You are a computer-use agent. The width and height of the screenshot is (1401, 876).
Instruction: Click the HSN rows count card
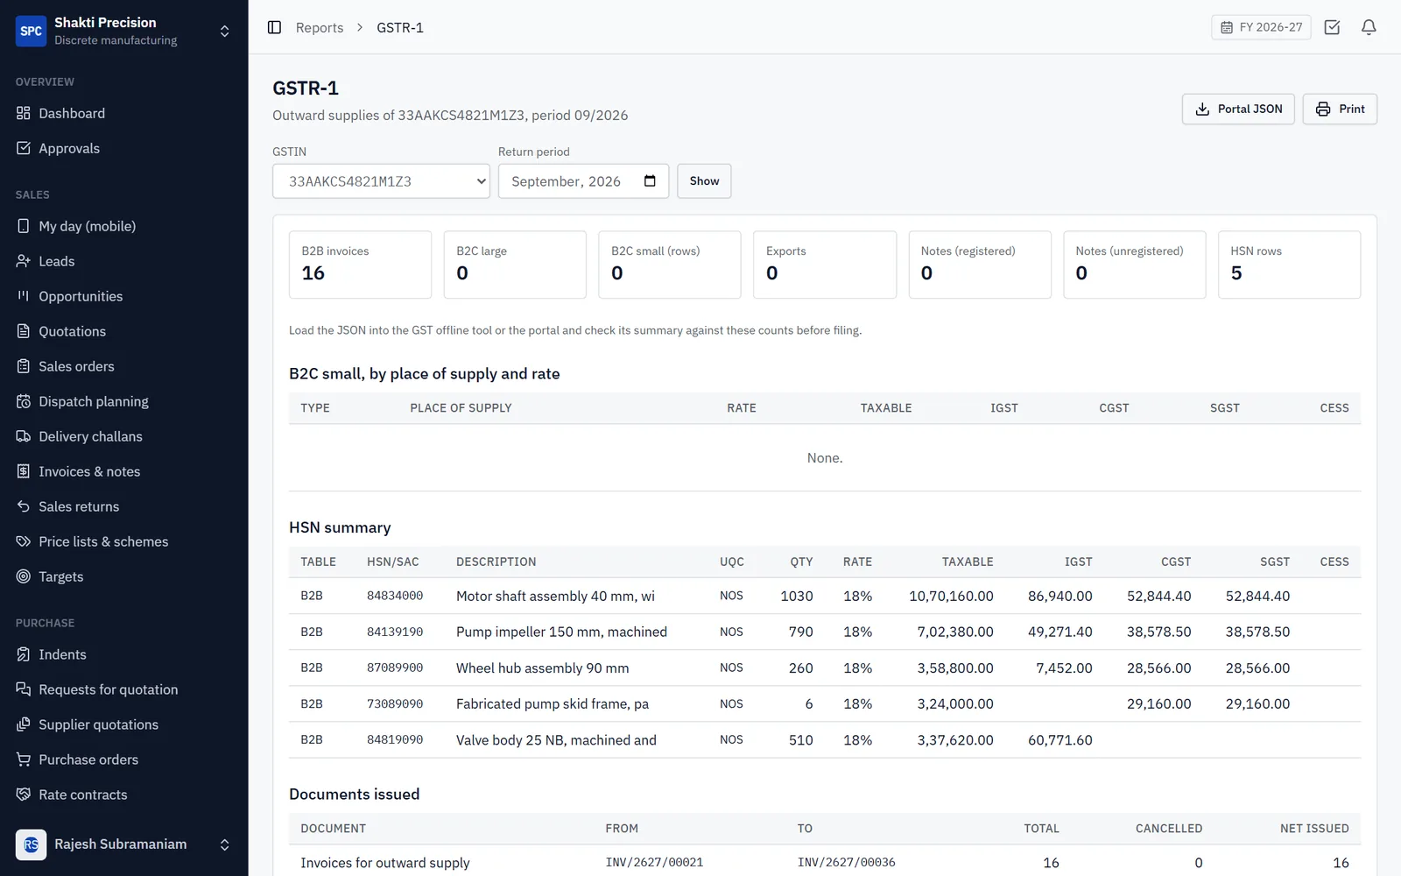pyautogui.click(x=1289, y=265)
